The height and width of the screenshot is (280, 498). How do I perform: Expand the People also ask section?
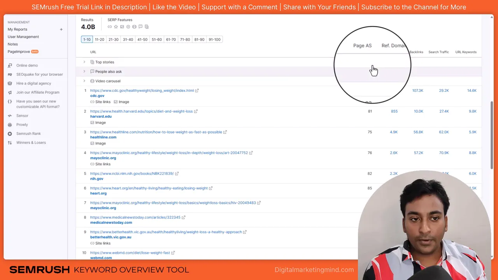pos(84,71)
